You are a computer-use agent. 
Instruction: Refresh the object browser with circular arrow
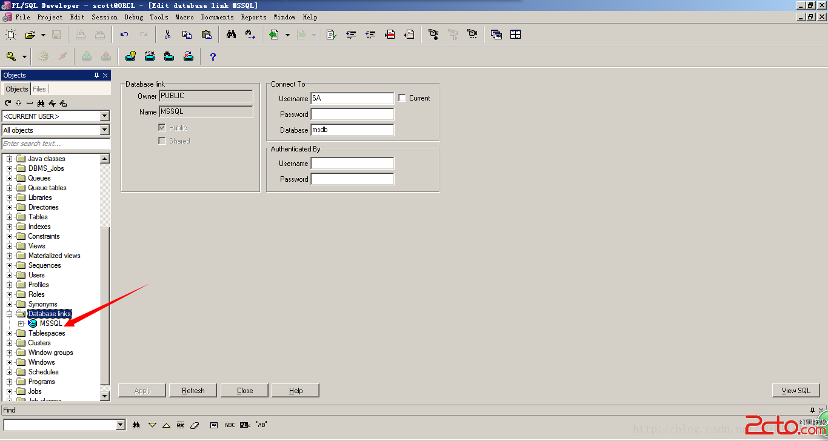click(8, 103)
